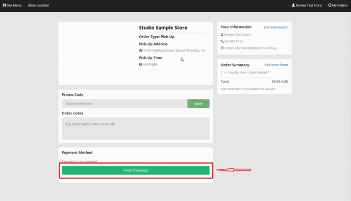The image size is (351, 201).
Task: Click the Promo Code heading
Action: pyautogui.click(x=72, y=95)
